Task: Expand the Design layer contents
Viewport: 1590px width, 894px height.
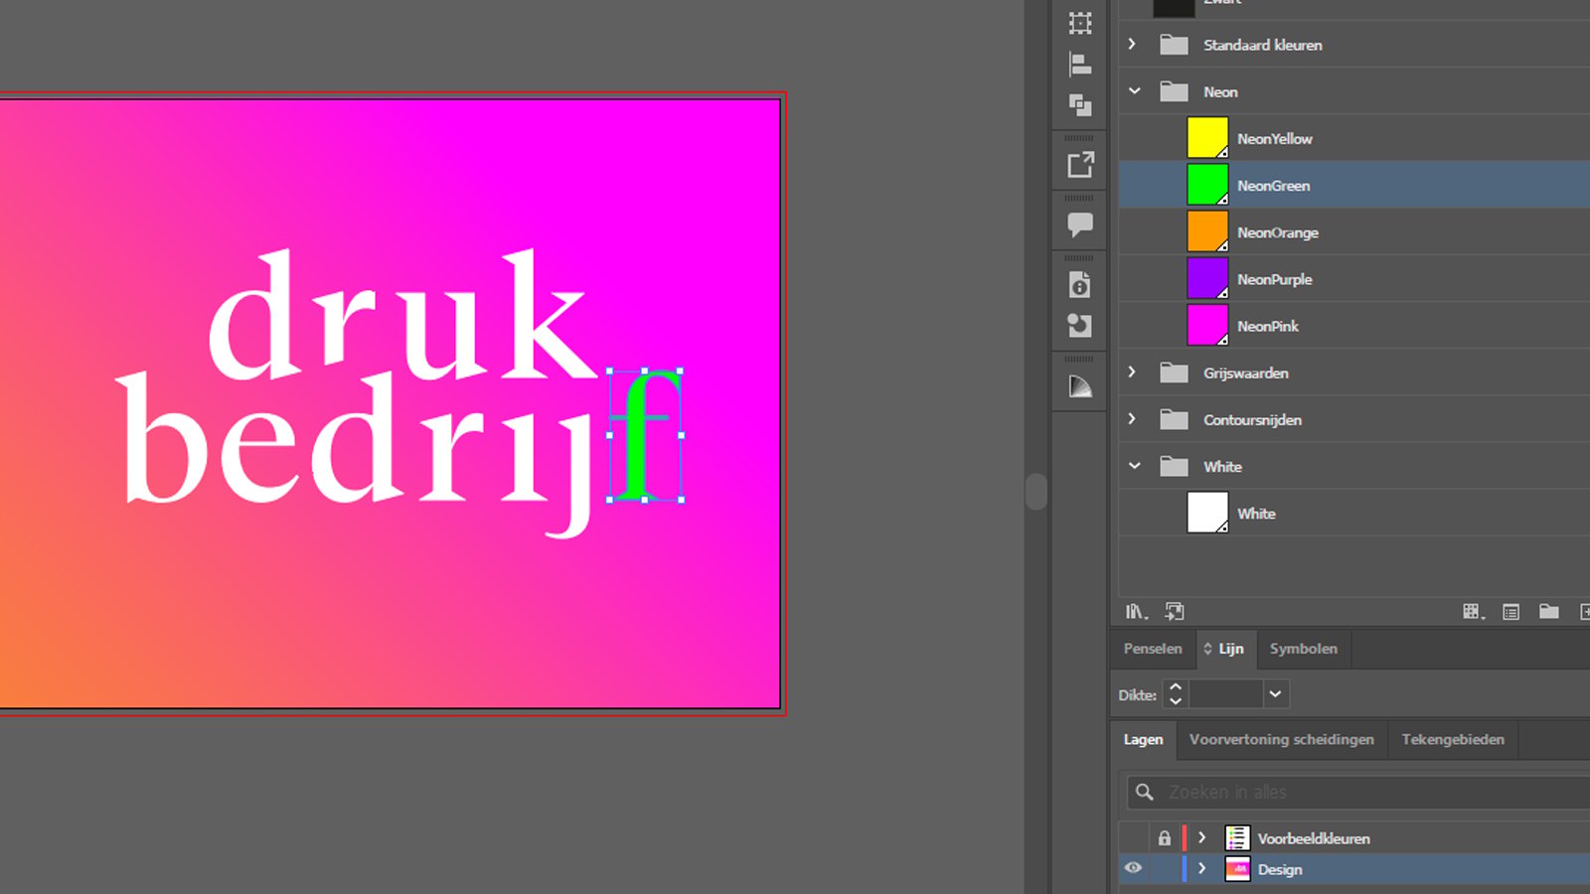Action: 1202,869
